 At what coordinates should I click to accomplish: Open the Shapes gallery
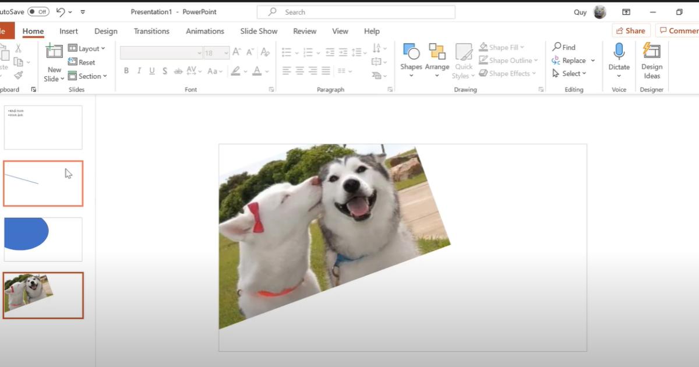pos(411,52)
